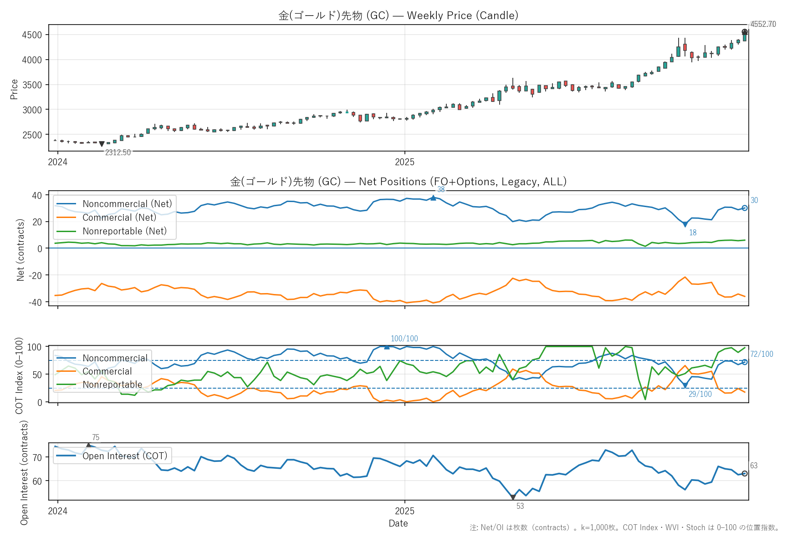Click the 4552.70 latest price circle marker
Image resolution: width=787 pixels, height=537 pixels.
click(745, 32)
